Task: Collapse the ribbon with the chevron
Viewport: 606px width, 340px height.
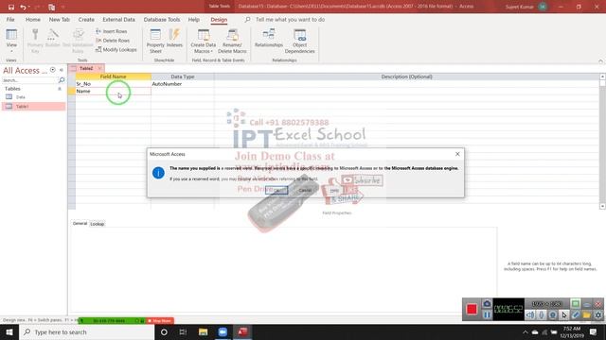Action: (600, 60)
